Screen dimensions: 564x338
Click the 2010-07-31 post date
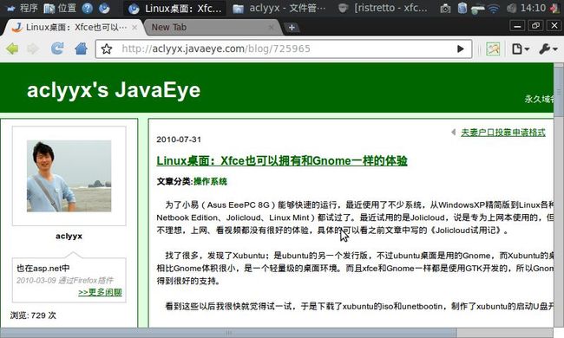coord(179,140)
